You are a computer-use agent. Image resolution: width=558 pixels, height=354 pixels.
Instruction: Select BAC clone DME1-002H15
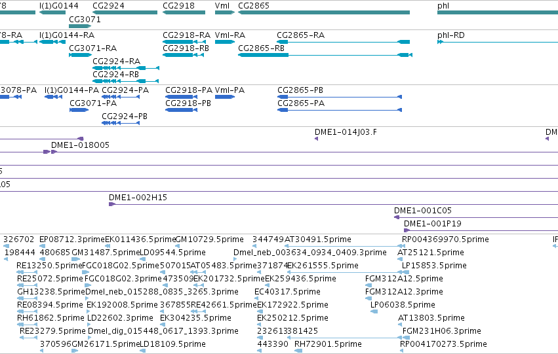[334, 204]
